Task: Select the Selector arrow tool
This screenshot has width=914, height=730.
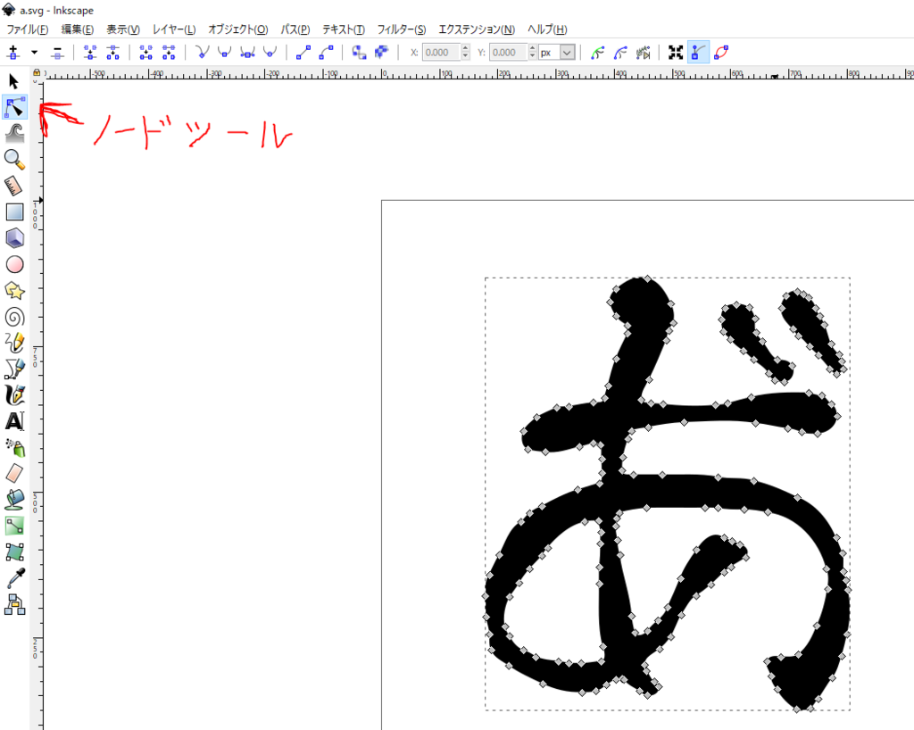Action: tap(14, 81)
